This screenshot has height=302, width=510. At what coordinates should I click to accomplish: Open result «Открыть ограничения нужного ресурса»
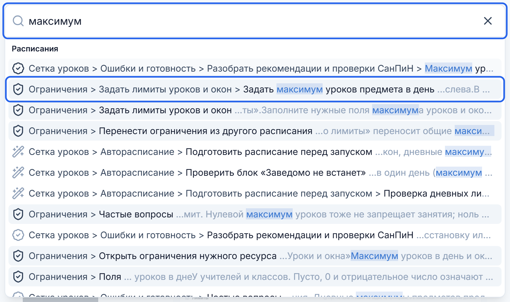pos(255,256)
